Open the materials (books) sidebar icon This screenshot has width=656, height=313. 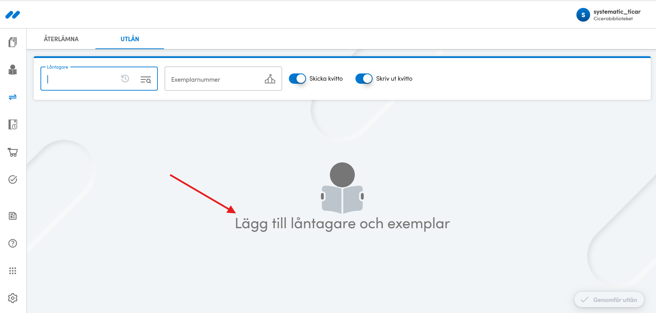coord(13,42)
